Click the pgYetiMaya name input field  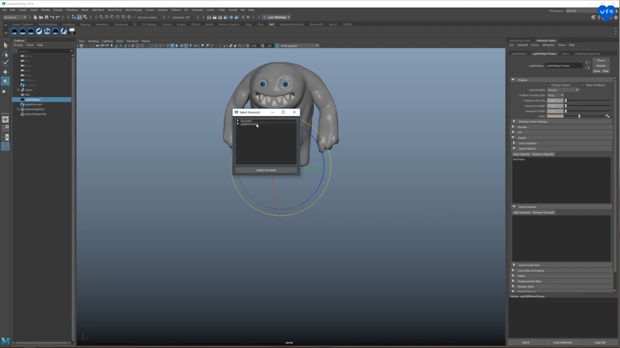[564, 66]
